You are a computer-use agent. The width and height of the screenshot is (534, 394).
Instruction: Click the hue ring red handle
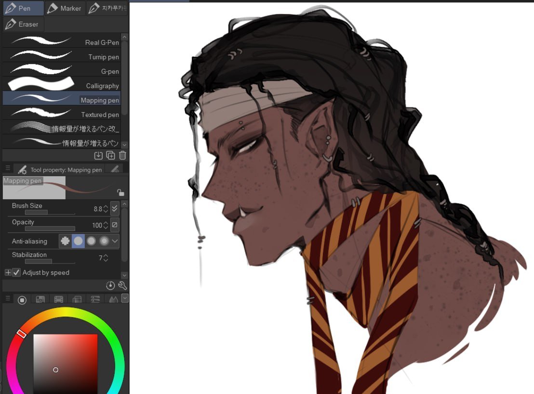coord(22,333)
